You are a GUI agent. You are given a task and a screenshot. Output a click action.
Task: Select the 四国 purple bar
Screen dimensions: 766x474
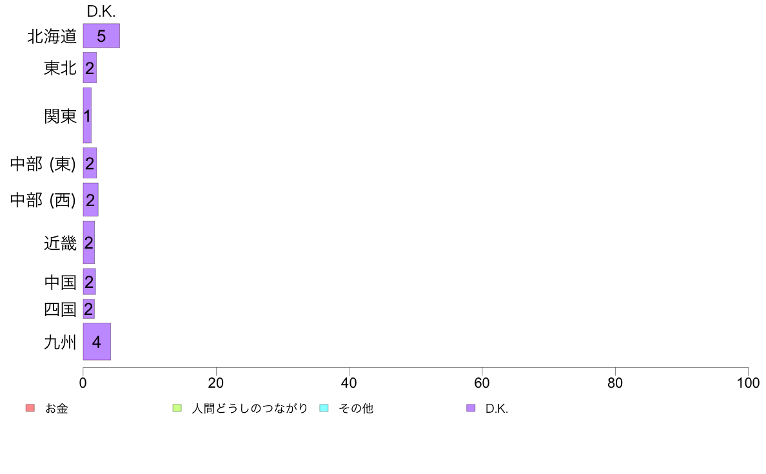(88, 309)
